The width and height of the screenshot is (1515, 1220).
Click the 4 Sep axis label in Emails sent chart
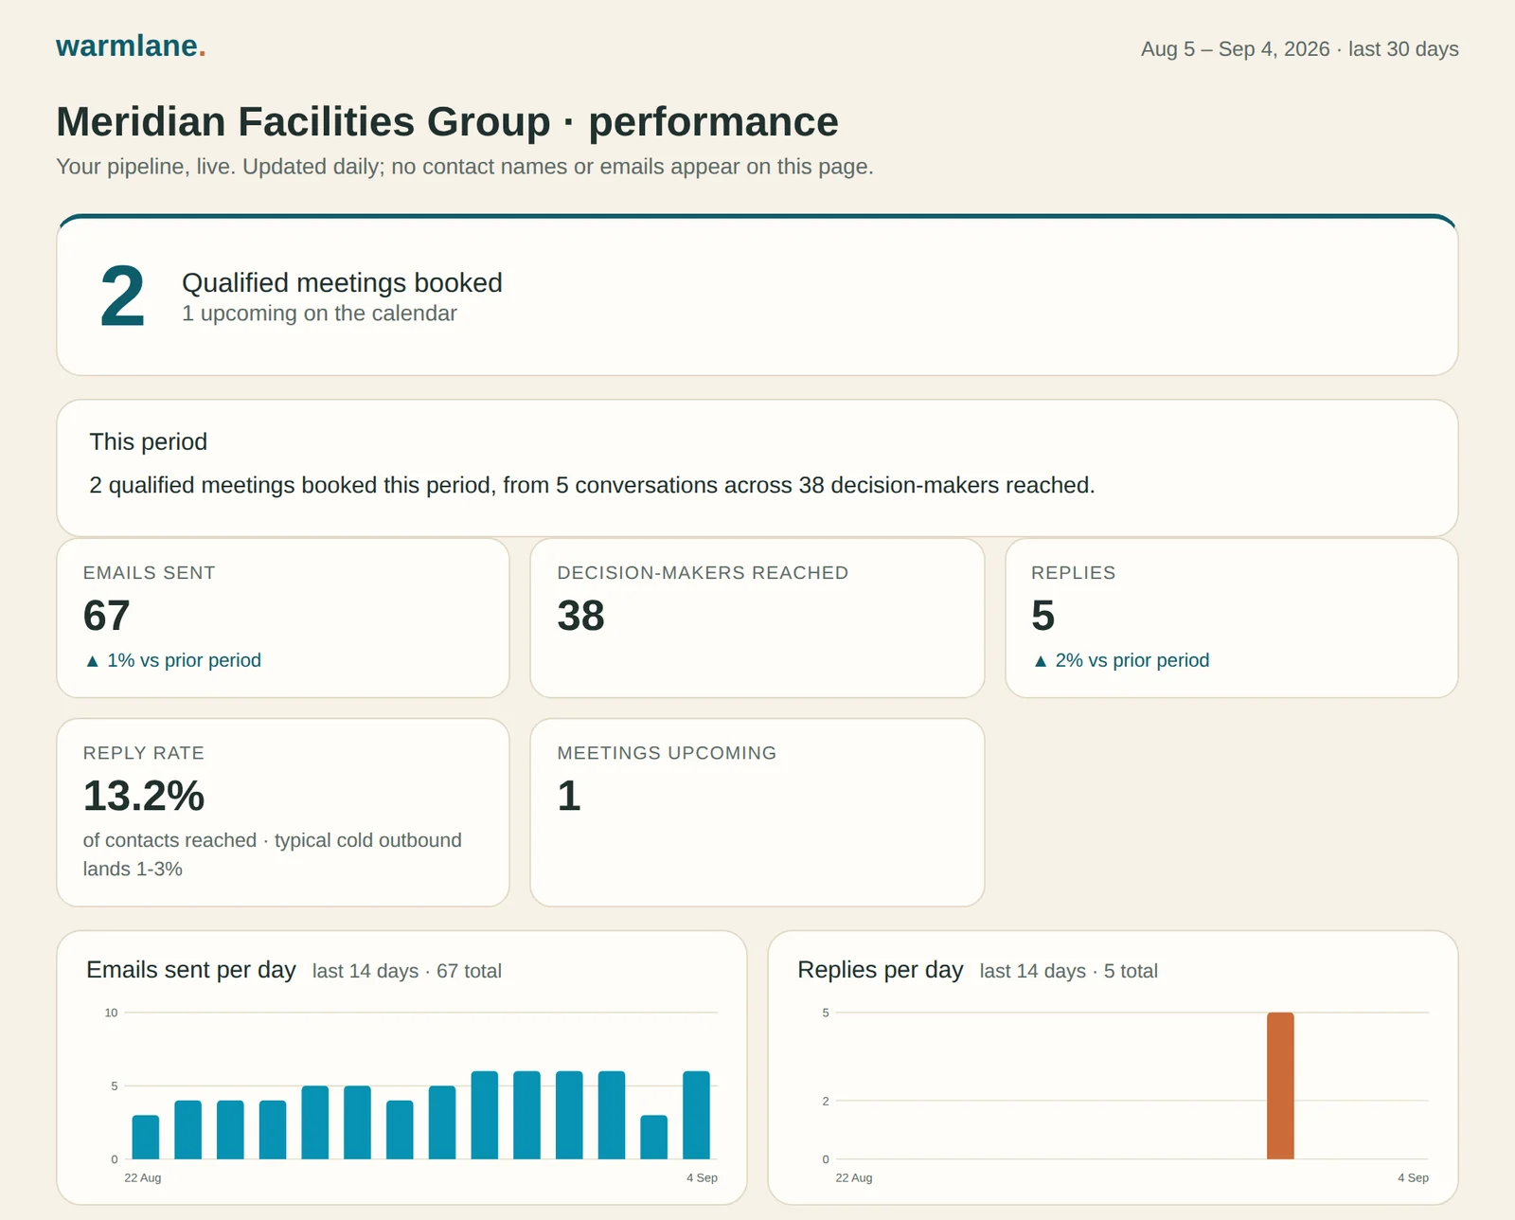pos(702,1178)
